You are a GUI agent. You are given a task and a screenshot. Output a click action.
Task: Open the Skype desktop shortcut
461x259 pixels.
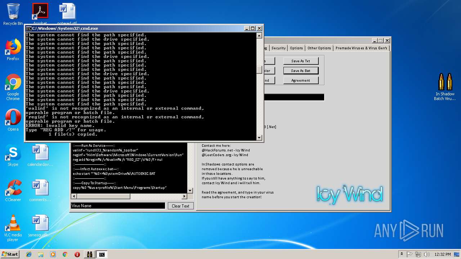coord(13,155)
